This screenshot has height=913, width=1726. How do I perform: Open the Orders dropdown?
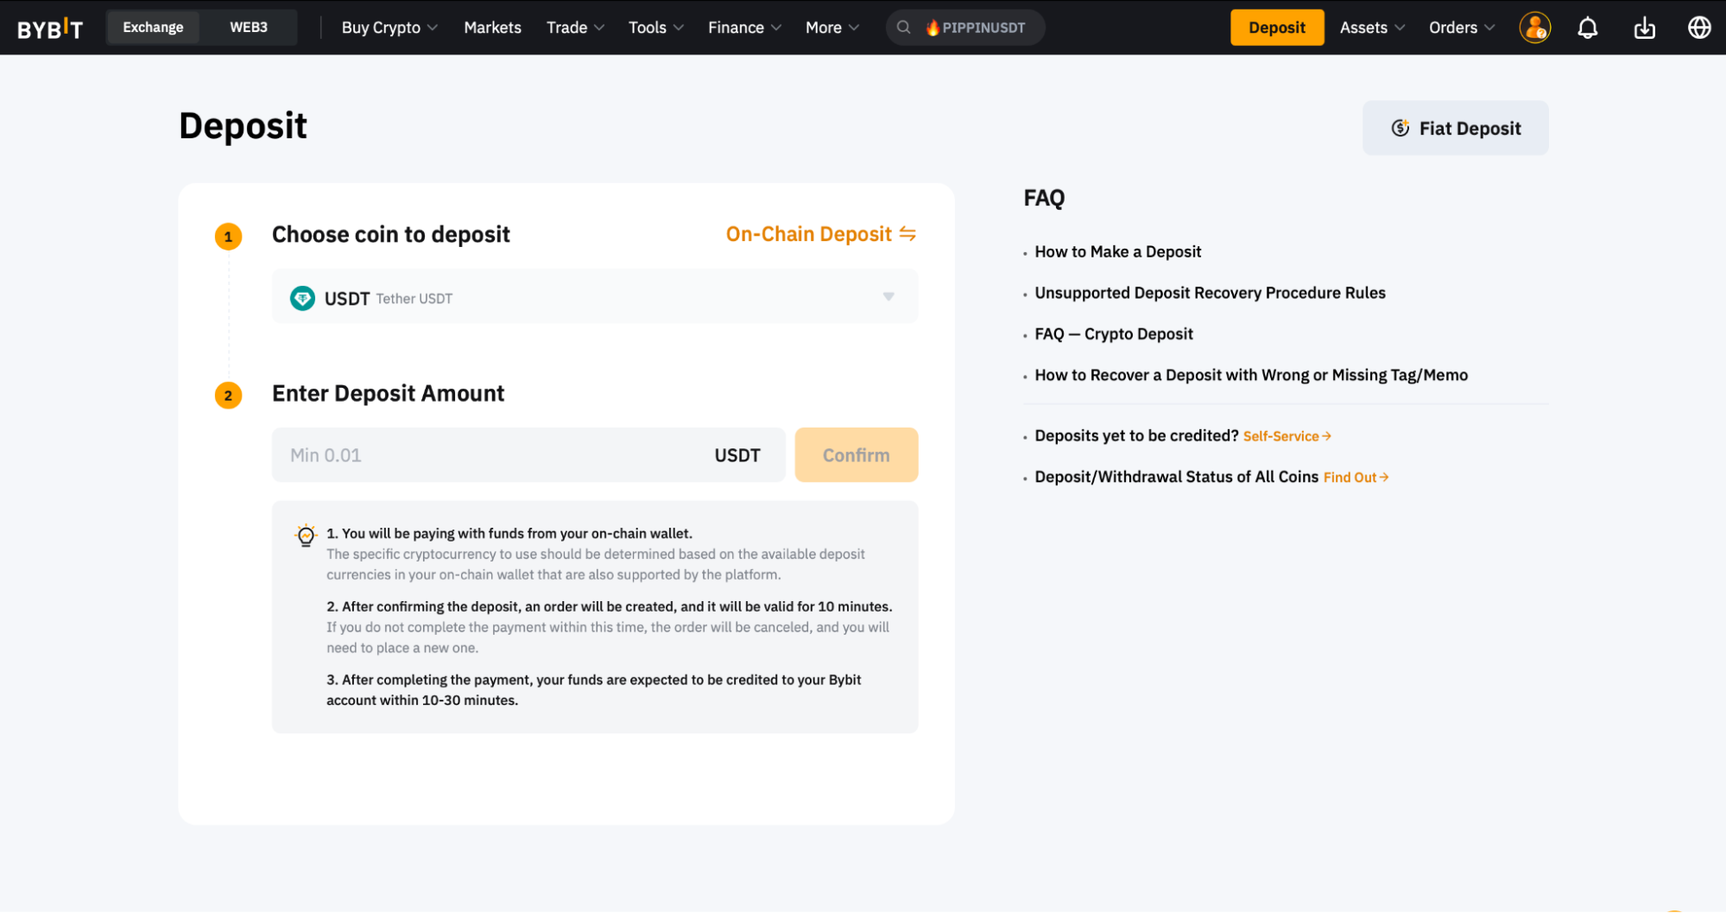(x=1461, y=28)
